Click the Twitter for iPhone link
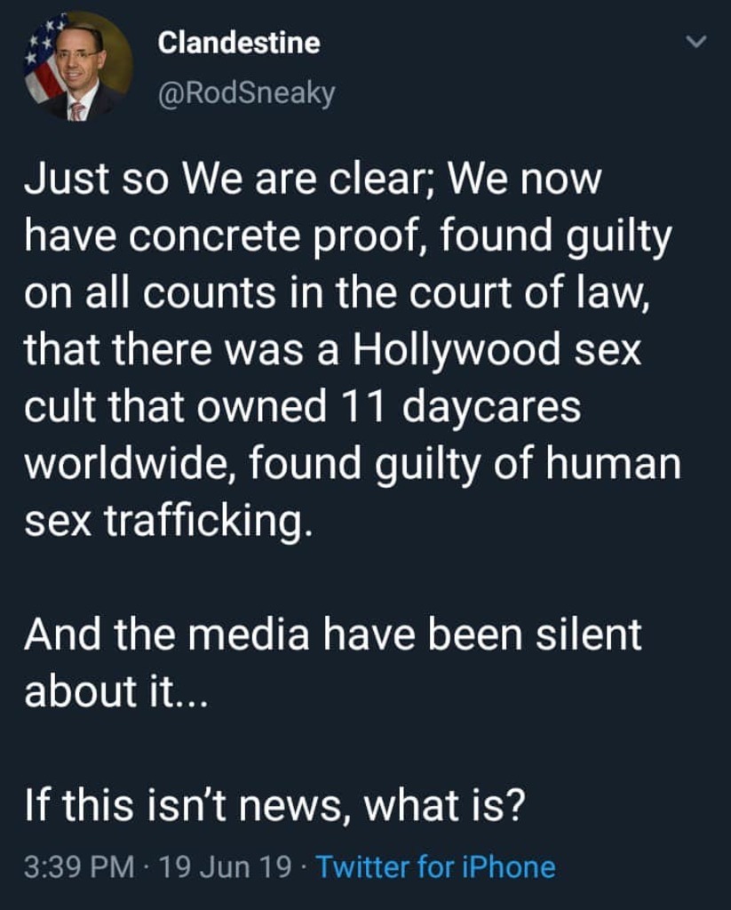Image resolution: width=731 pixels, height=910 pixels. (435, 866)
